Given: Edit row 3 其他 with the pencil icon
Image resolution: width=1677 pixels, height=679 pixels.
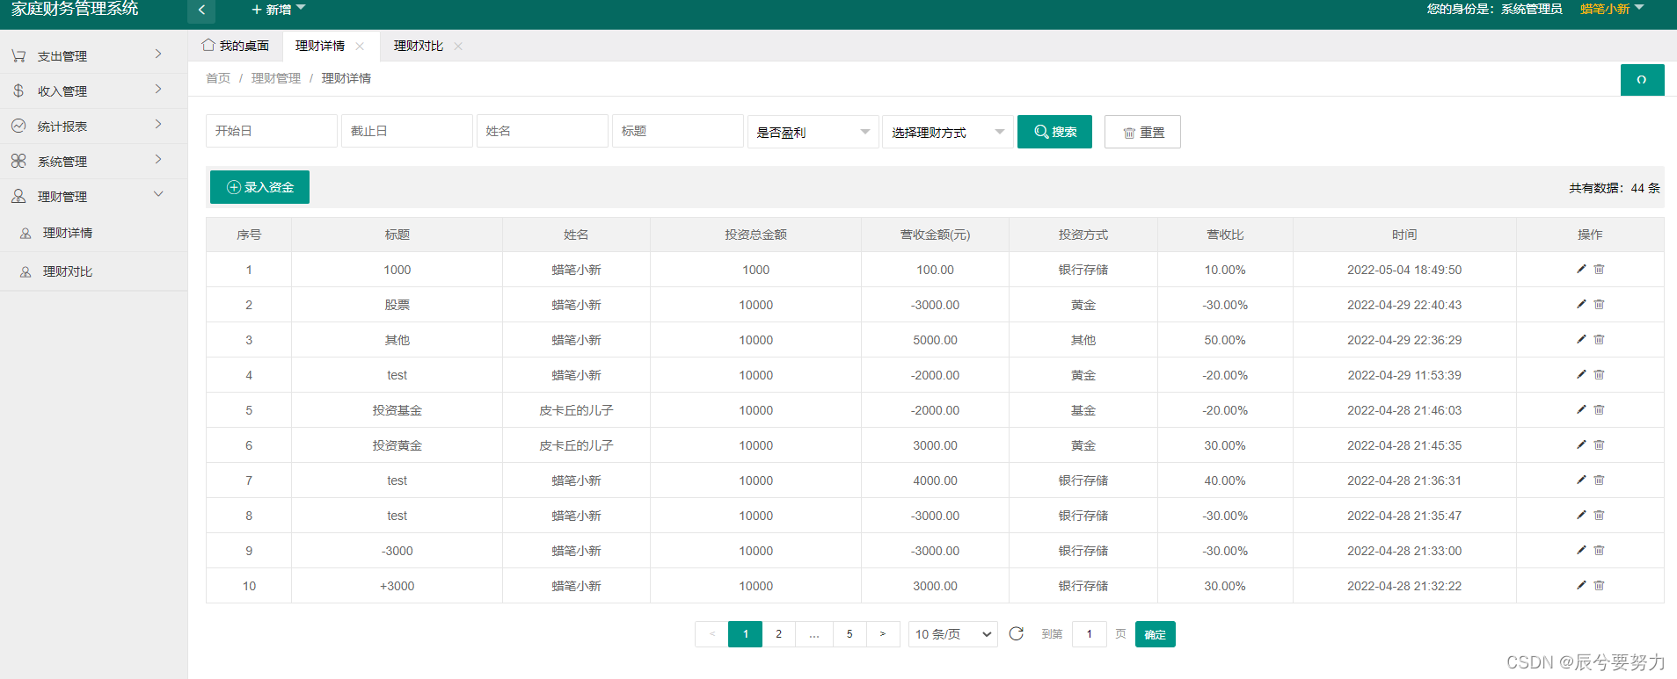Looking at the screenshot, I should click(1581, 339).
